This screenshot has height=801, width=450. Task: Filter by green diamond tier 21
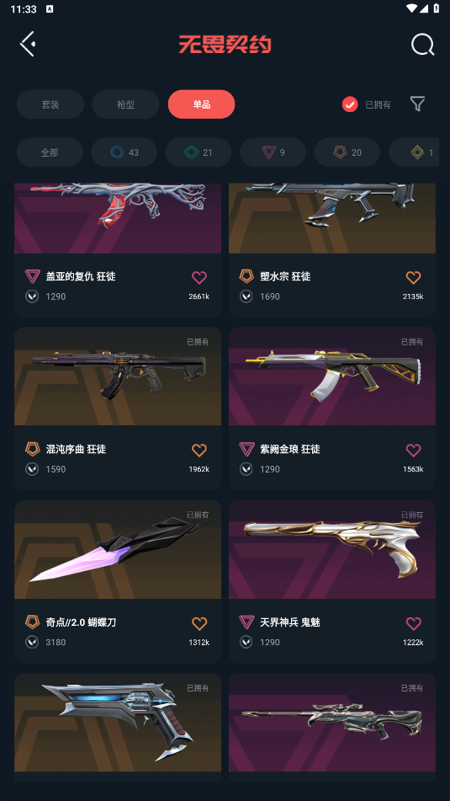tap(199, 152)
